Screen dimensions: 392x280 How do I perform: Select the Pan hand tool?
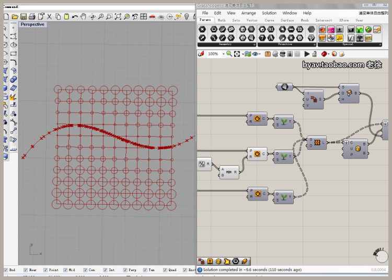point(83,17)
